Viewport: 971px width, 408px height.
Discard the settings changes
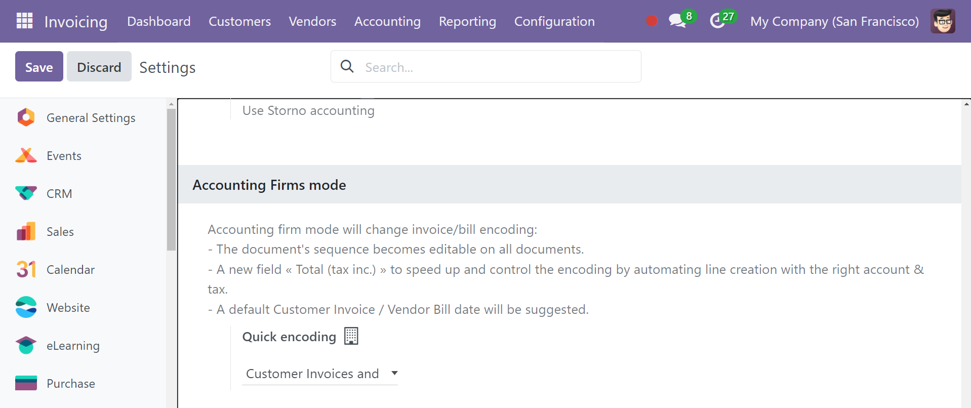tap(99, 66)
